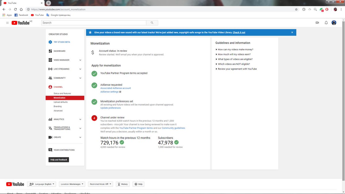Open a new browser tab
This screenshot has width=345, height=194.
(48, 3)
